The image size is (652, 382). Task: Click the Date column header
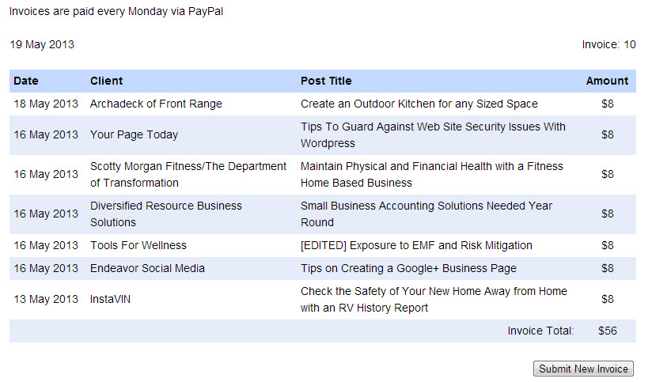[x=26, y=81]
